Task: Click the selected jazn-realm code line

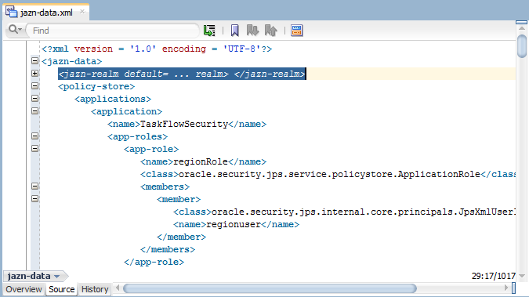Action: (182, 74)
